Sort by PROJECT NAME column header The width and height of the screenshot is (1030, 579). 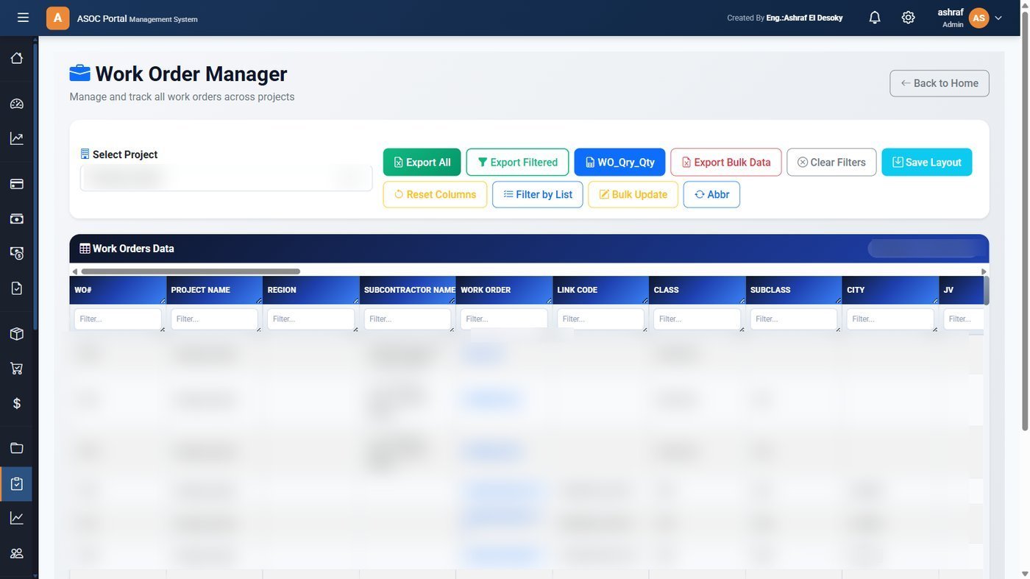(x=214, y=290)
